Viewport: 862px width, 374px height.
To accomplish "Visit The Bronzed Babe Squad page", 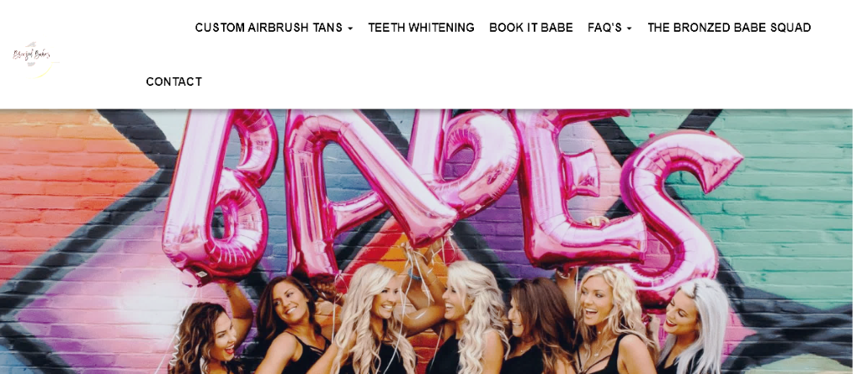I will pyautogui.click(x=729, y=28).
